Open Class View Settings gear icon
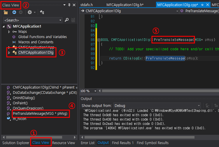Viewport: 219px width, 147px height. pyautogui.click(x=30, y=12)
